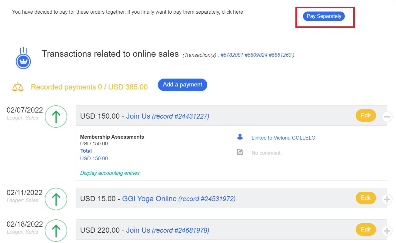The width and height of the screenshot is (396, 243).
Task: Click the balance scales icon
Action: tap(18, 87)
